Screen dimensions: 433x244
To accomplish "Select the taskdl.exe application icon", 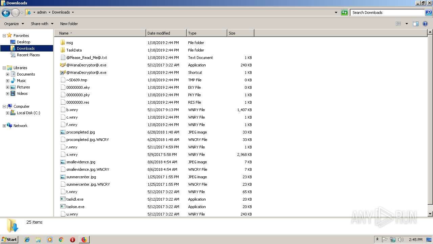I will pyautogui.click(x=63, y=199).
